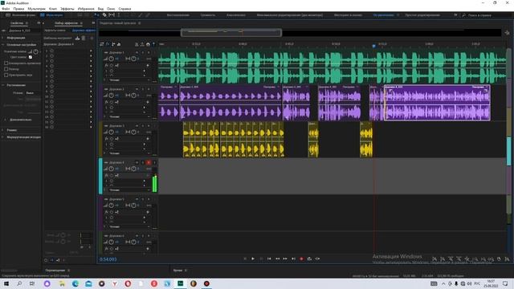514x289 pixels.
Task: Open the Эффекты menu
Action: coord(67,9)
